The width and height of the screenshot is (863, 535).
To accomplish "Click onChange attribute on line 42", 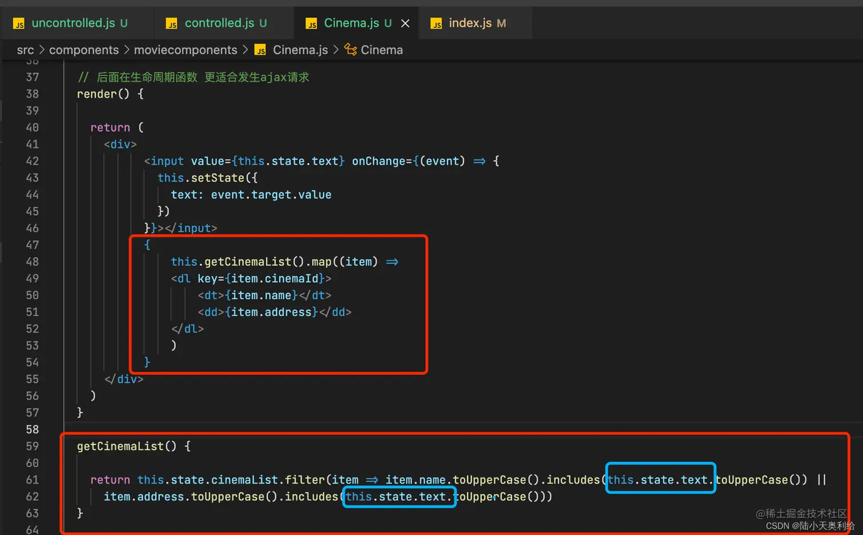I will (x=378, y=161).
